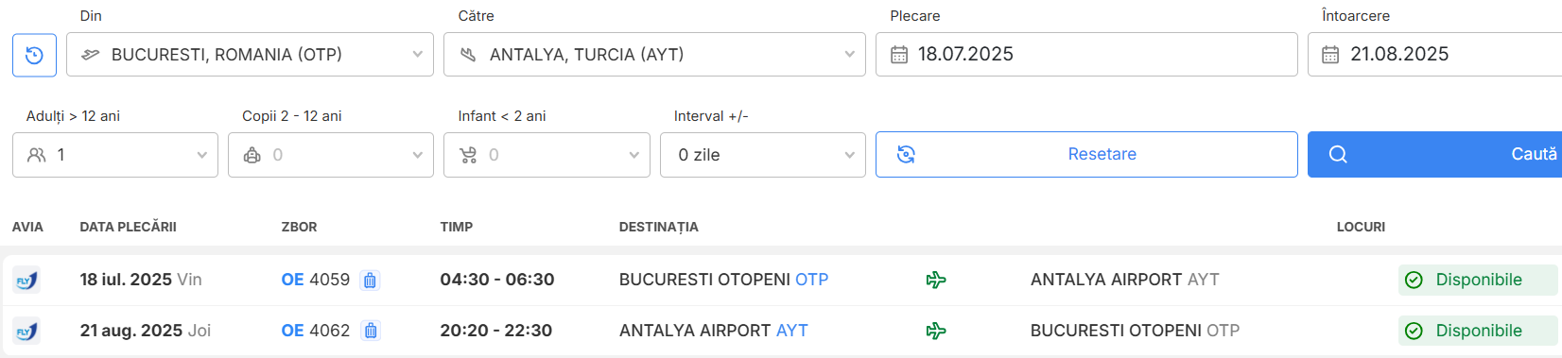Expand the Copii 2 - 12 ani dropdown

pos(331,155)
